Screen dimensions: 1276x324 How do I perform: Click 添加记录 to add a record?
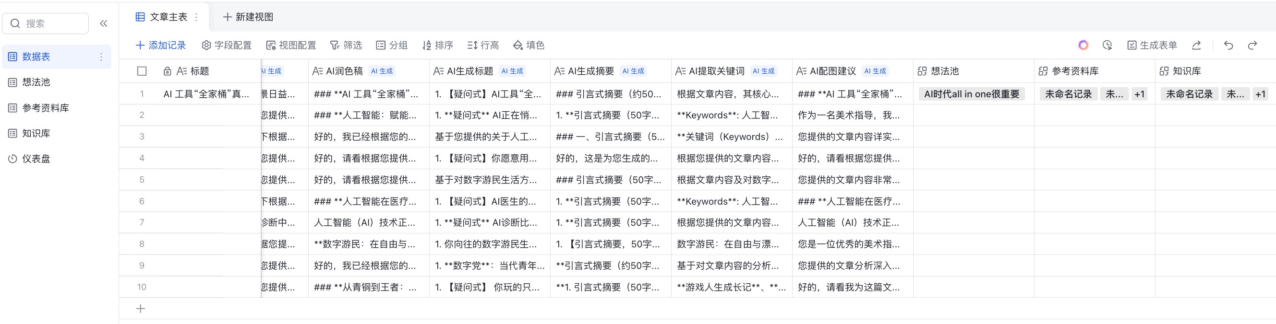point(161,46)
